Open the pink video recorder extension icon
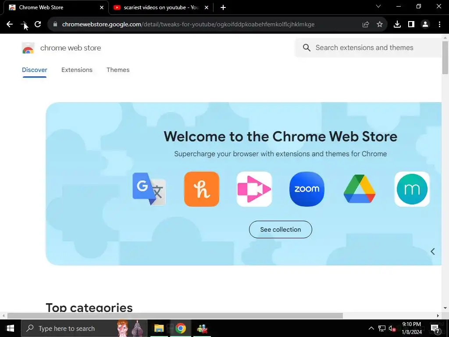 [254, 189]
